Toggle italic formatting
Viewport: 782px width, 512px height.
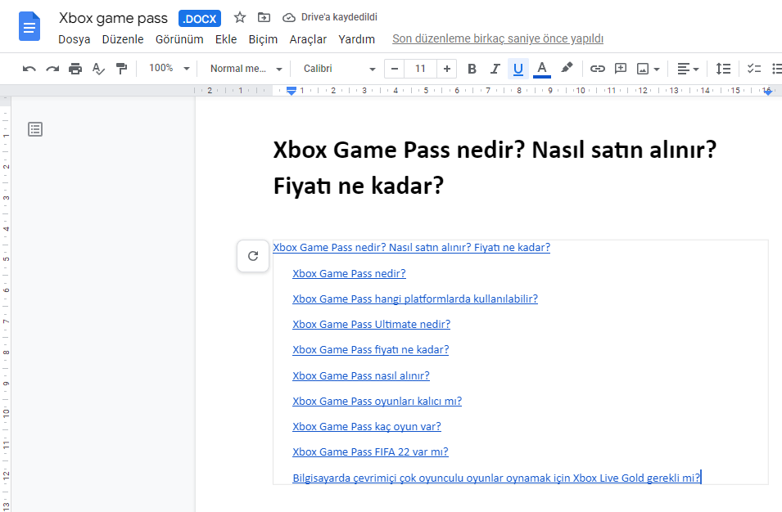coord(495,69)
